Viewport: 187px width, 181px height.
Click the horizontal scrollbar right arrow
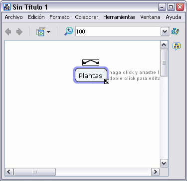(x=156, y=171)
